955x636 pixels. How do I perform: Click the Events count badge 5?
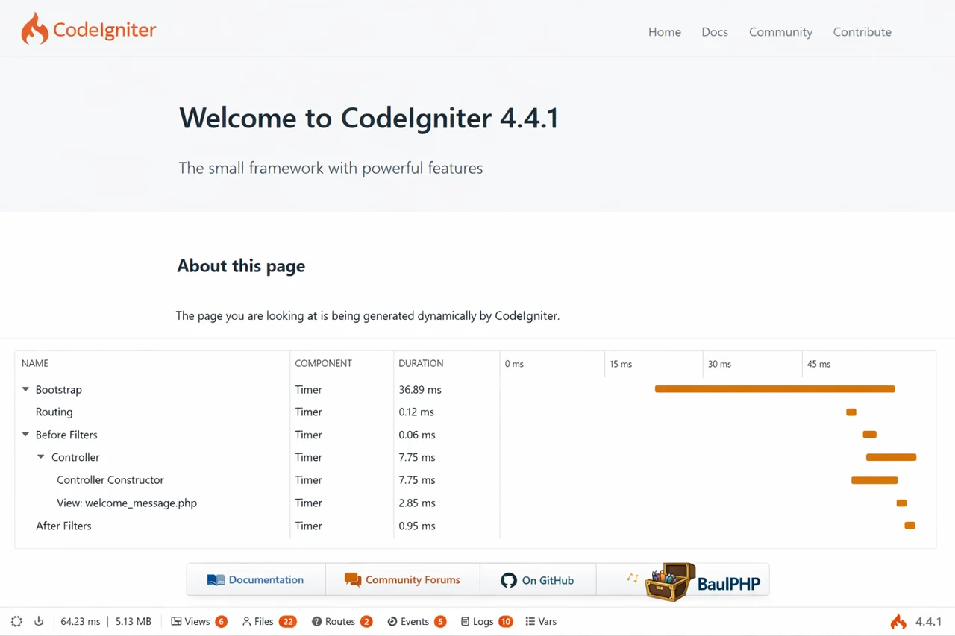(440, 621)
